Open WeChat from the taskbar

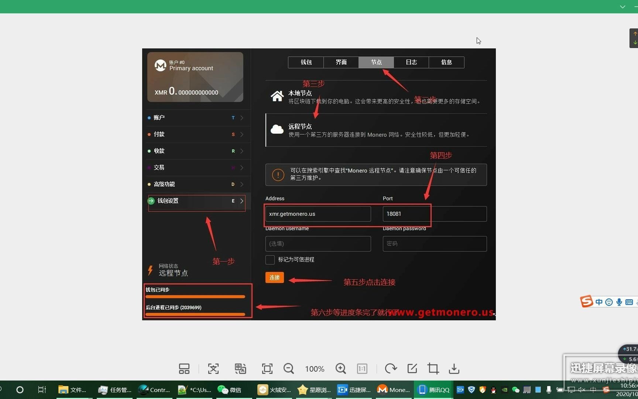230,389
